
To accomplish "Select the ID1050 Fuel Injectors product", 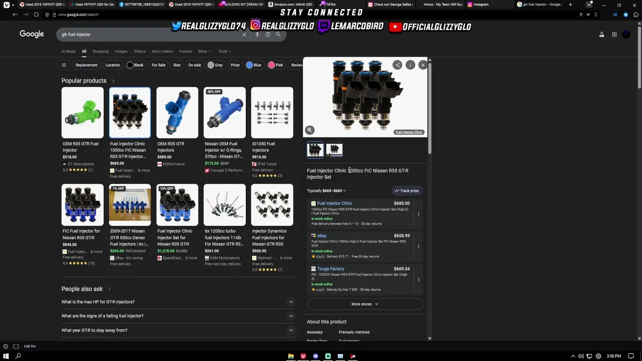I will [x=272, y=133].
